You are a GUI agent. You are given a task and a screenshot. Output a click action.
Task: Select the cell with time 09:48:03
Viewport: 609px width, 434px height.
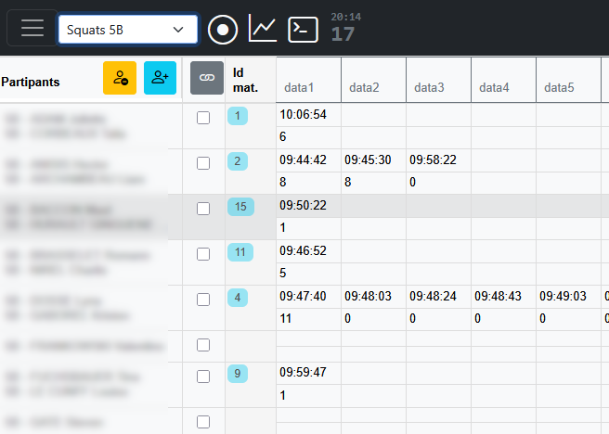point(373,297)
